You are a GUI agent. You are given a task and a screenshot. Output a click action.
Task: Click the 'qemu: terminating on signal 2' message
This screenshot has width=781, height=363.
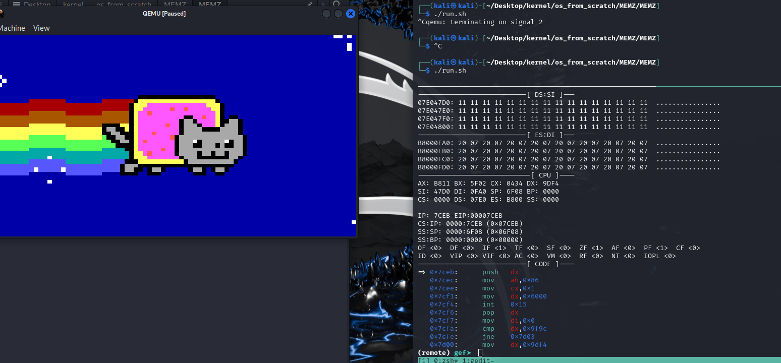[x=484, y=22]
